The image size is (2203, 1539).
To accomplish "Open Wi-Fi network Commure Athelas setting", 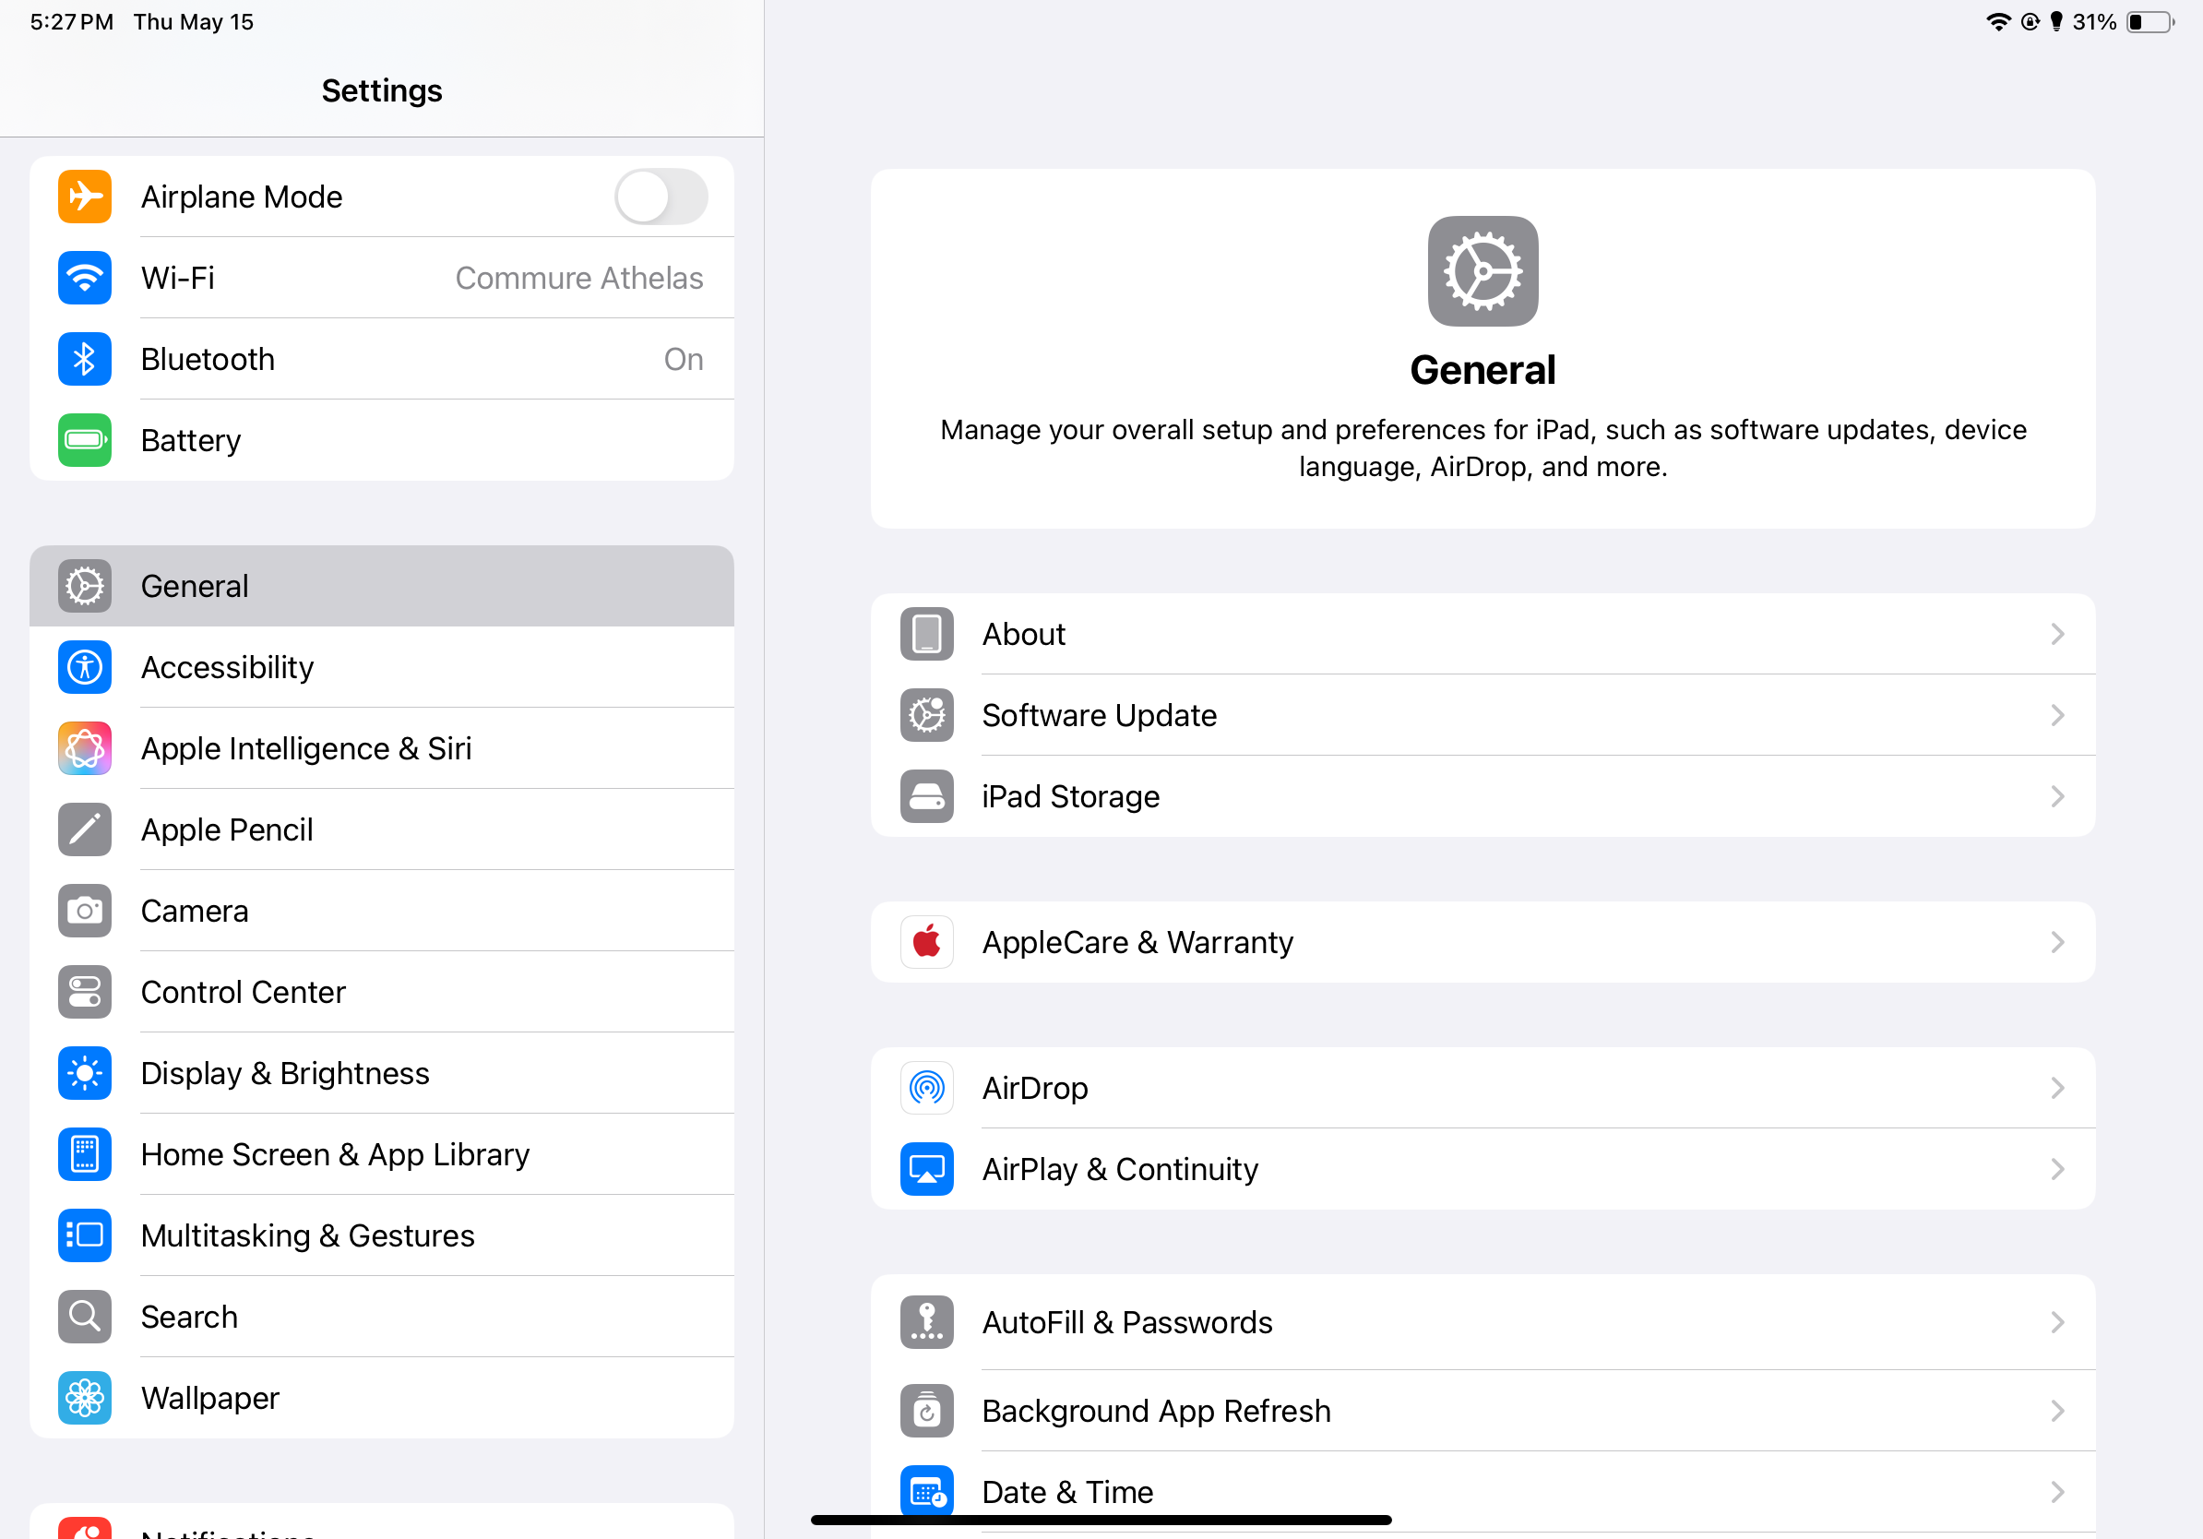I will tap(382, 279).
